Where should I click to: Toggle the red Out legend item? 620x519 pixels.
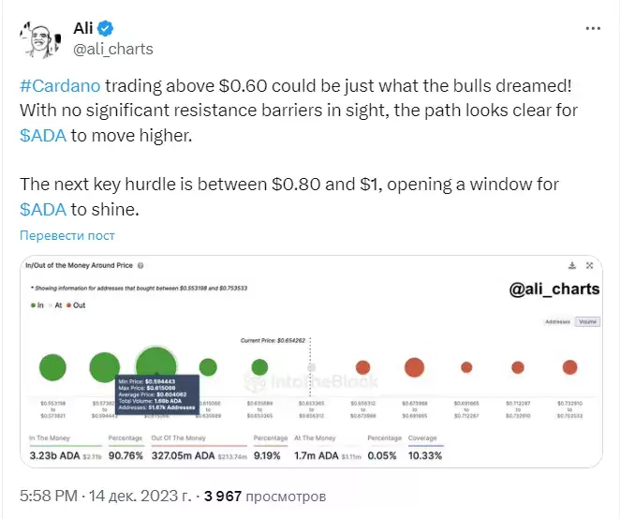pyautogui.click(x=76, y=305)
